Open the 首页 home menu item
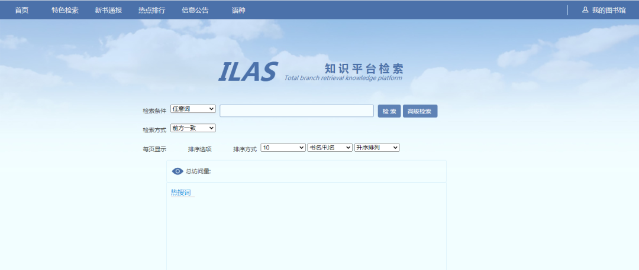The width and height of the screenshot is (639, 270). [x=22, y=10]
